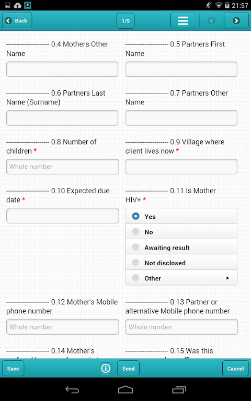Select the No radio option
This screenshot has height=401, width=251.
(x=181, y=232)
